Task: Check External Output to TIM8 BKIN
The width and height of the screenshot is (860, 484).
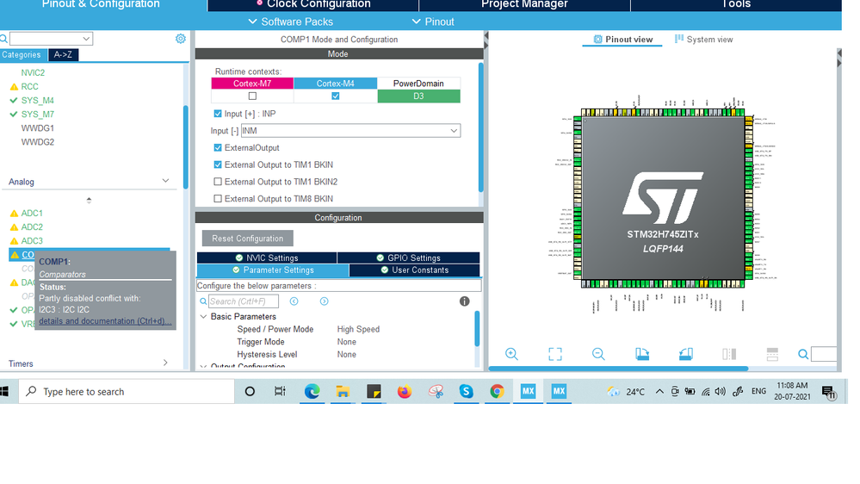Action: [x=218, y=199]
